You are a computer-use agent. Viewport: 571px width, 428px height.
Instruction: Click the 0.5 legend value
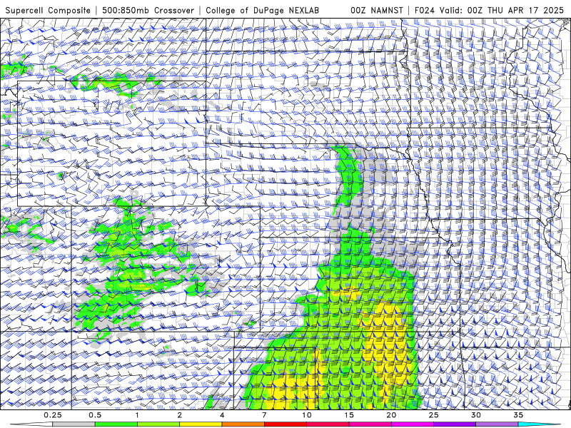coord(95,415)
